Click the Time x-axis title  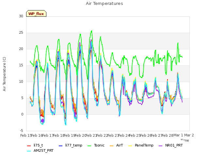185,140
